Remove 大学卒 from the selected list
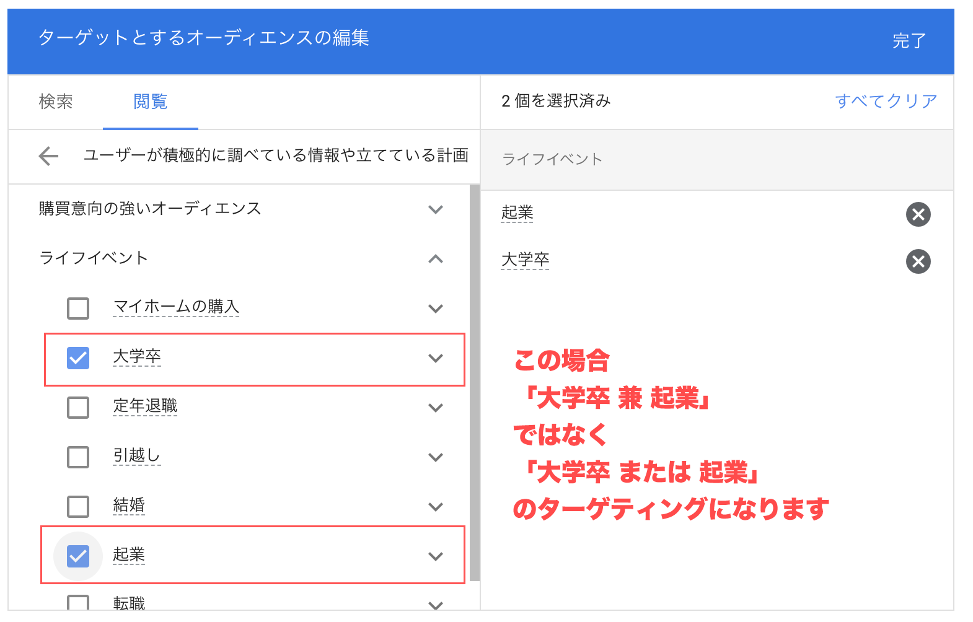 coord(918,261)
